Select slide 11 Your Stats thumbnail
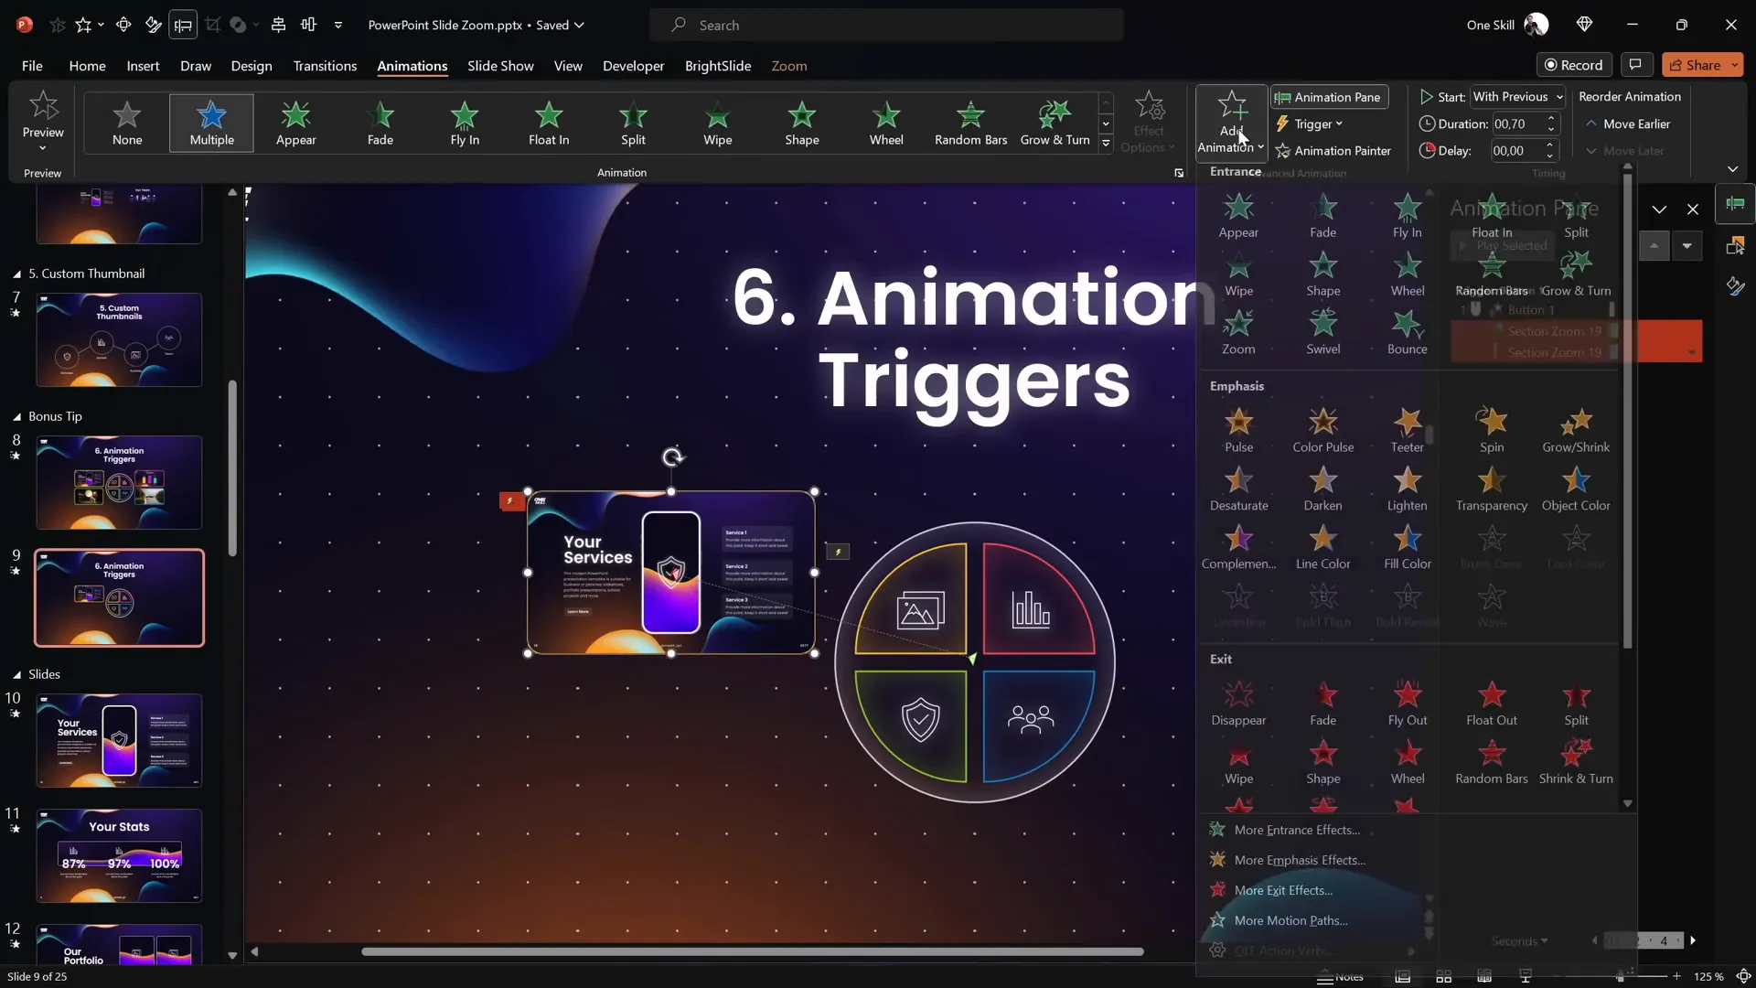Viewport: 1756px width, 988px height. (119, 855)
